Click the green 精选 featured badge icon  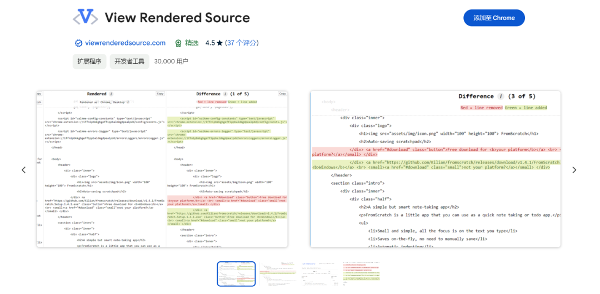178,43
